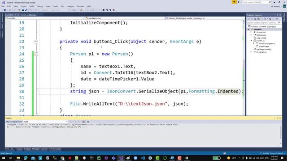The image size is (287, 161).
Task: Click the Visual Studio taskbar icon
Action: pos(121,158)
